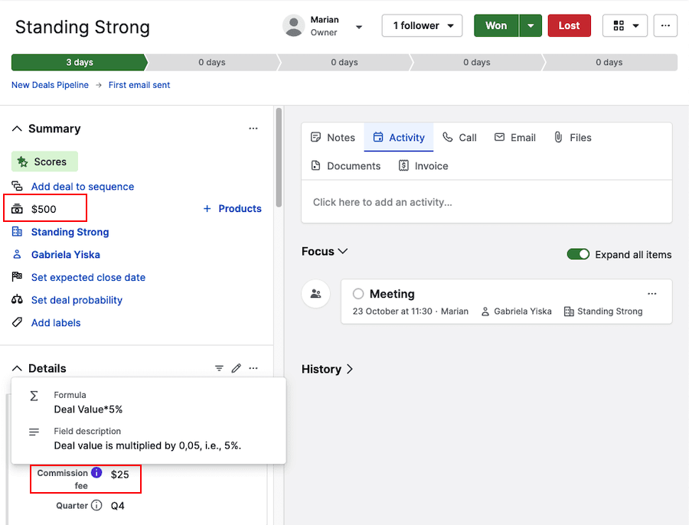689x525 pixels.
Task: Open the Summary three-dot menu
Action: pos(253,129)
